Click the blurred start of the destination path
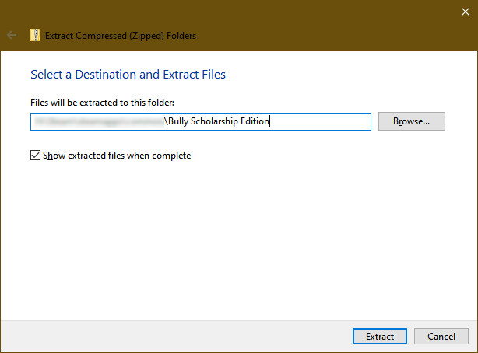478x353 pixels. coord(93,121)
